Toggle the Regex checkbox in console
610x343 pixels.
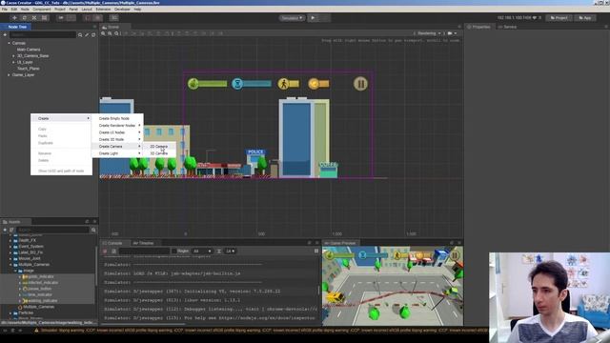(x=174, y=252)
